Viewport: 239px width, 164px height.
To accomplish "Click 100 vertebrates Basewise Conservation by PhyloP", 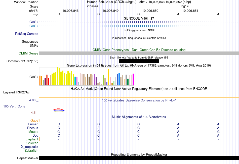I will [139, 100].
